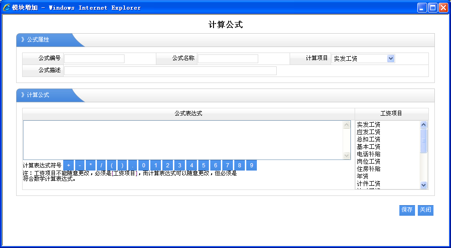Add a right parenthesis to the expression

click(122, 165)
